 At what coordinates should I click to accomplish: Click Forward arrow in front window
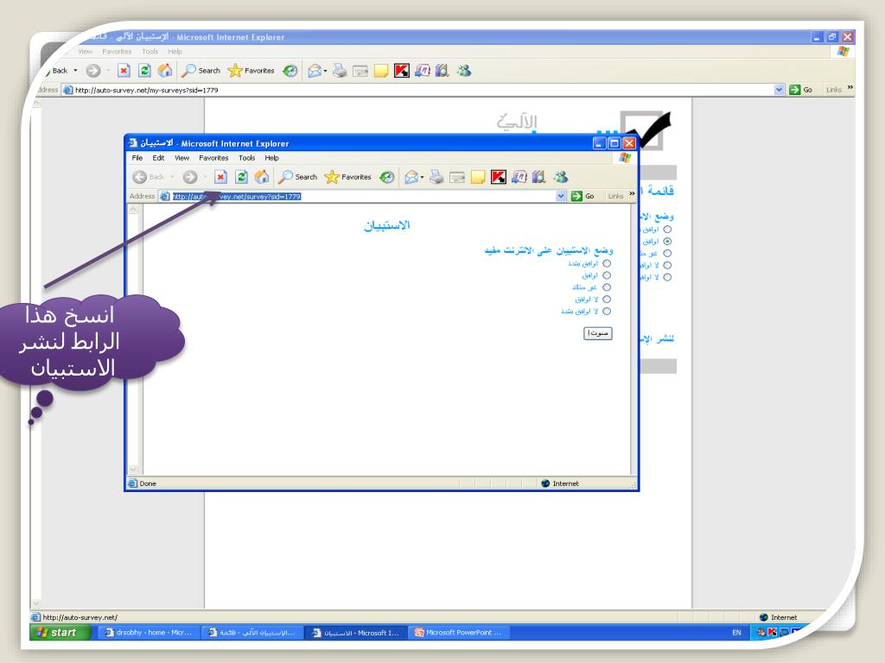point(190,177)
